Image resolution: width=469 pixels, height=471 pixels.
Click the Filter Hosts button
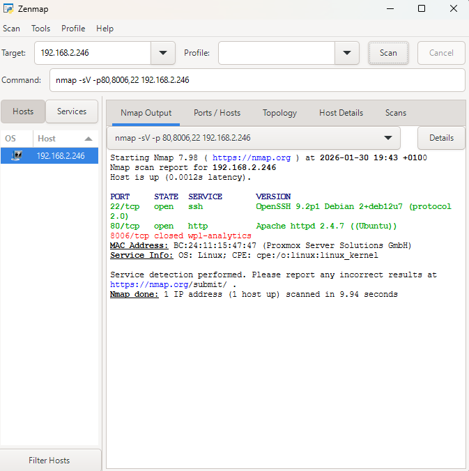49,460
